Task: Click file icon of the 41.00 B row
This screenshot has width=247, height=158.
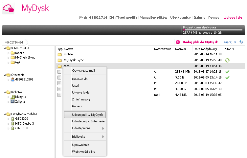Action: point(59,89)
